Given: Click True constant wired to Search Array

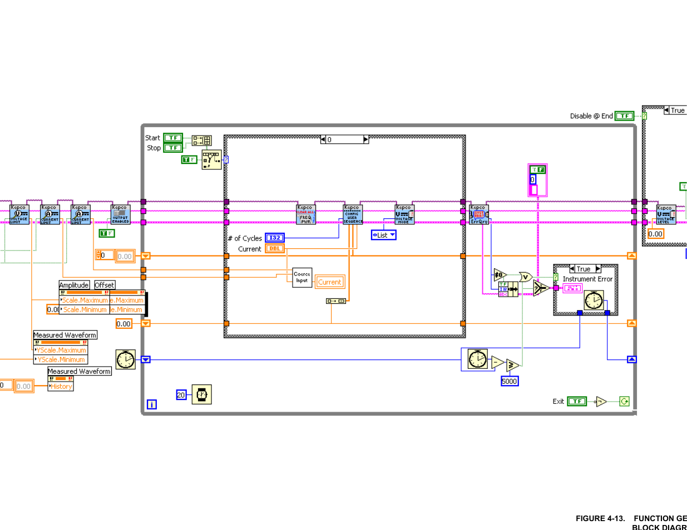Looking at the screenshot, I should 189,159.
